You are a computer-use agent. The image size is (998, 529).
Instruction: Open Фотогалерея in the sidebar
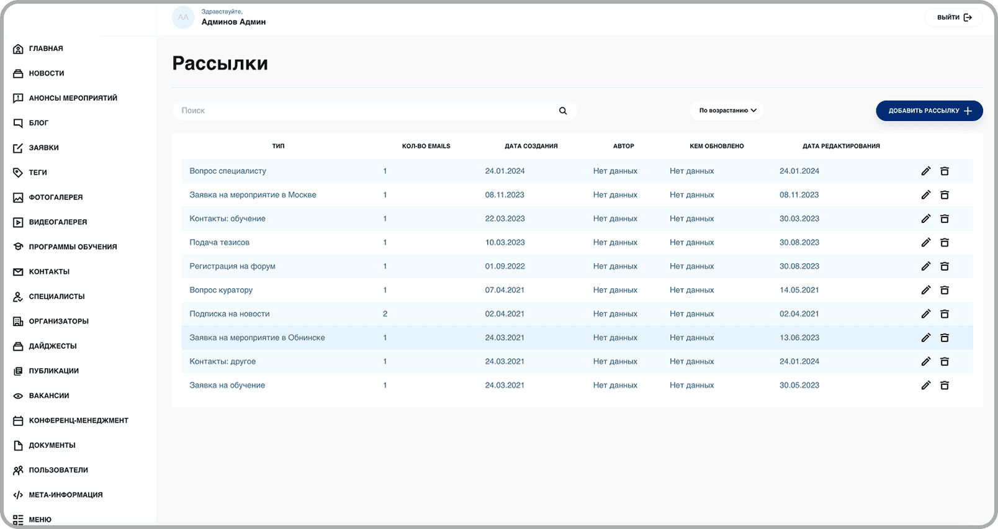[55, 197]
